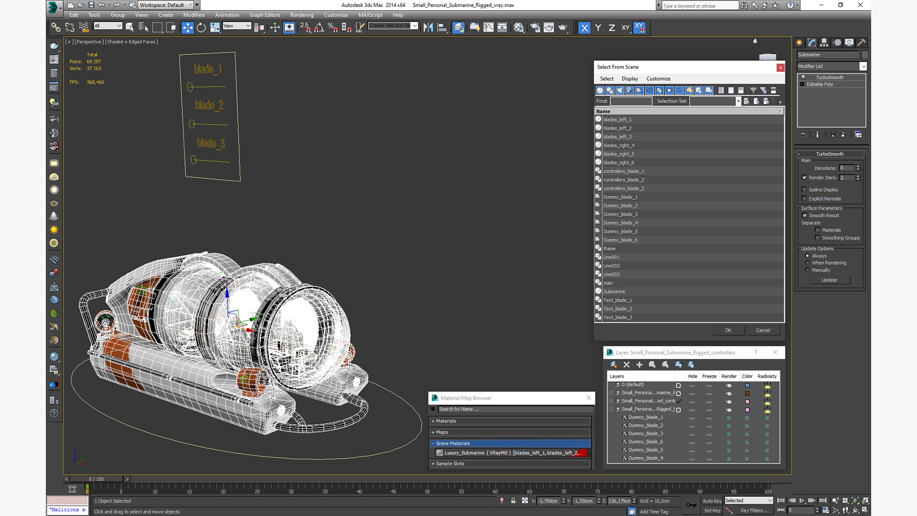Viewport: 917px width, 516px height.
Task: Click the Play Animation button
Action: click(x=802, y=500)
